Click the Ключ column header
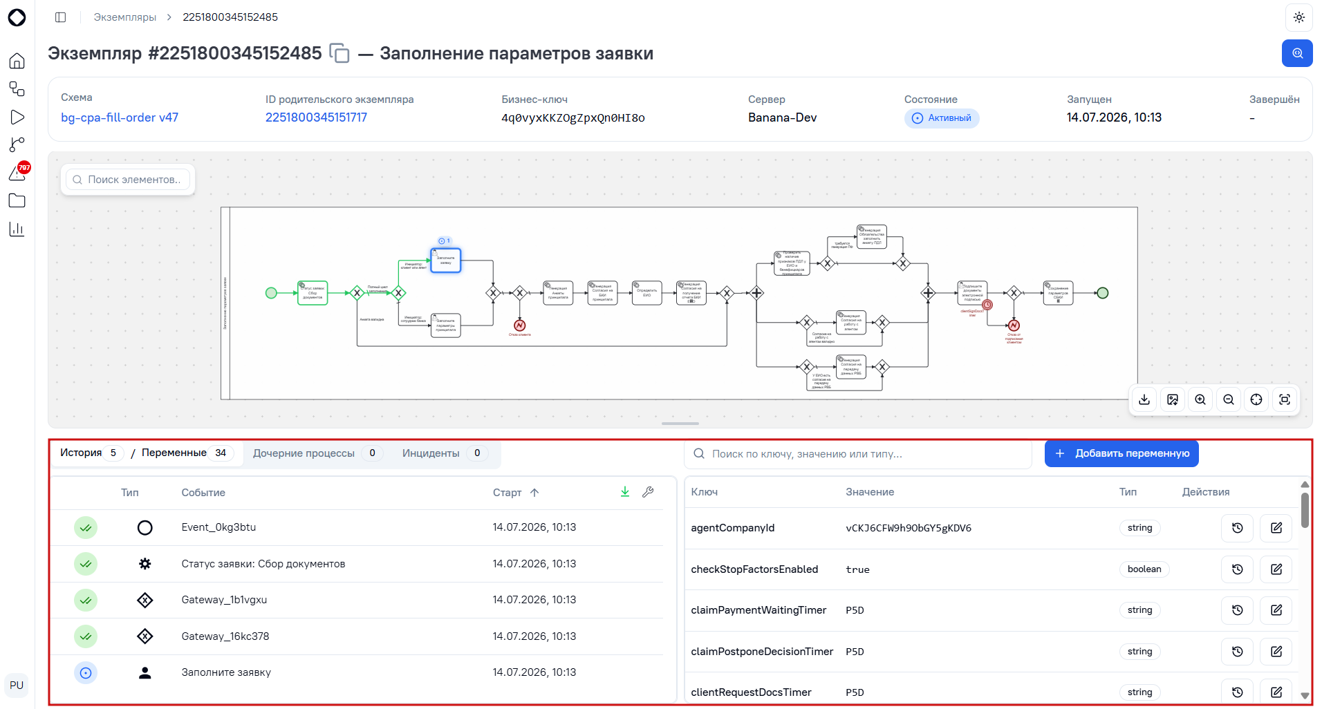1322x709 pixels. 705,492
